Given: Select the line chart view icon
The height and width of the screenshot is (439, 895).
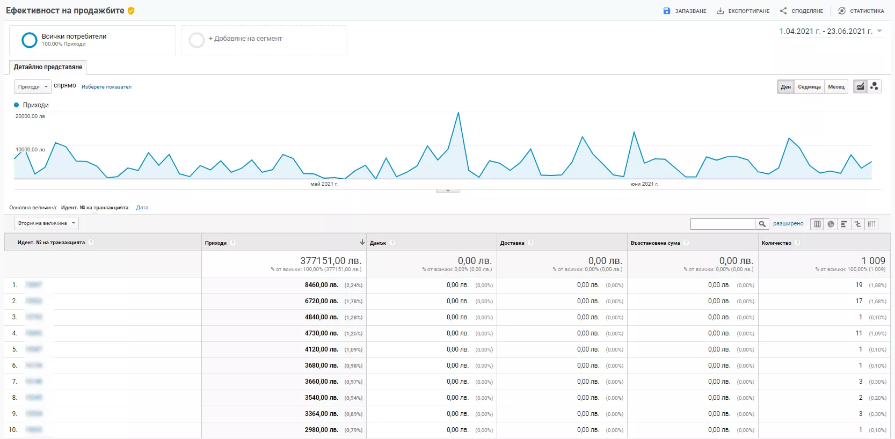Looking at the screenshot, I should click(x=860, y=86).
